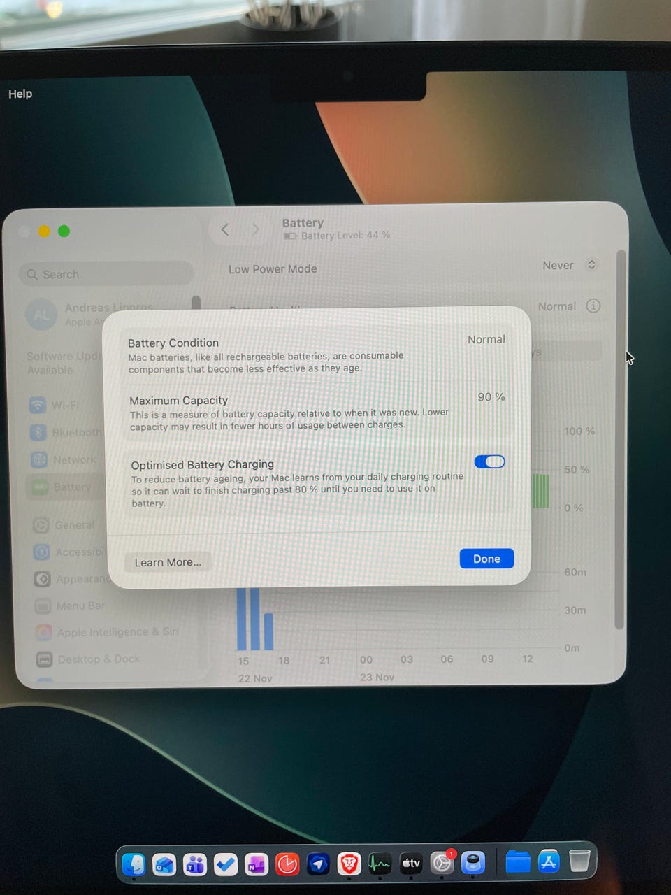This screenshot has height=895, width=671.
Task: Open Activity Monitor from the Dock
Action: click(380, 864)
